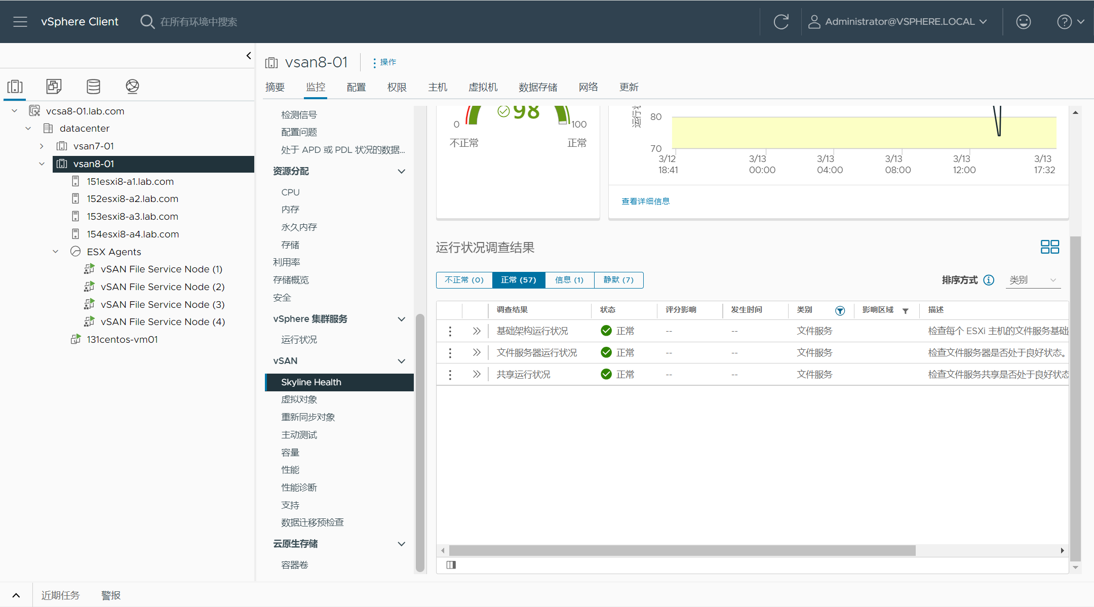The height and width of the screenshot is (607, 1094).
Task: Select vSAN File Service Node (2)
Action: [x=163, y=287]
